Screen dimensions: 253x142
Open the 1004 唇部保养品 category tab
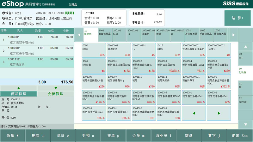coord(220,35)
